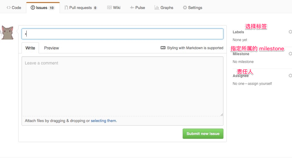
Task: Click the 'selecting them' file link
Action: click(103, 121)
